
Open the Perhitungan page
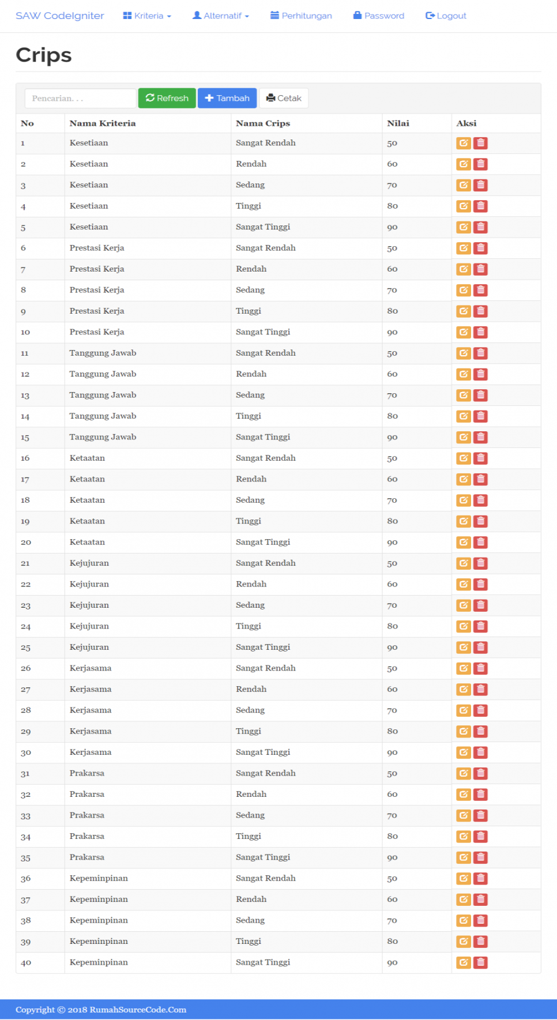coord(301,16)
